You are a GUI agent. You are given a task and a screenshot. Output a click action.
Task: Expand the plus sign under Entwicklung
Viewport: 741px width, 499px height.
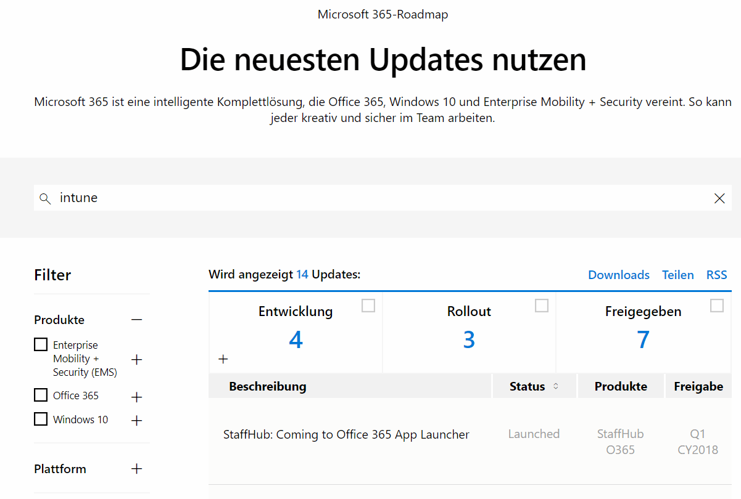coord(223,359)
